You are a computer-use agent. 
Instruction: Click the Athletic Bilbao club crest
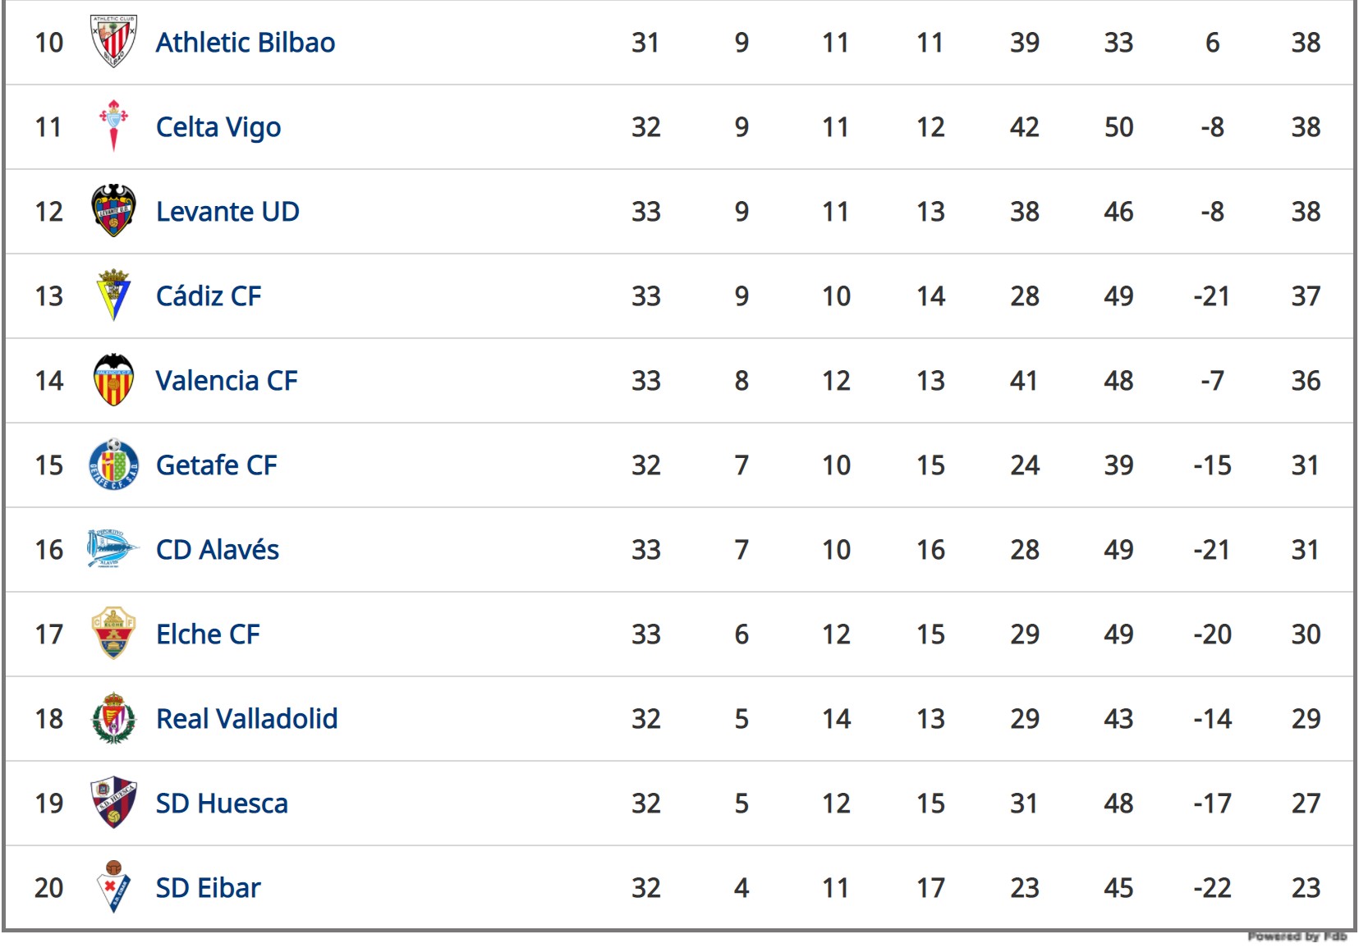[x=113, y=41]
